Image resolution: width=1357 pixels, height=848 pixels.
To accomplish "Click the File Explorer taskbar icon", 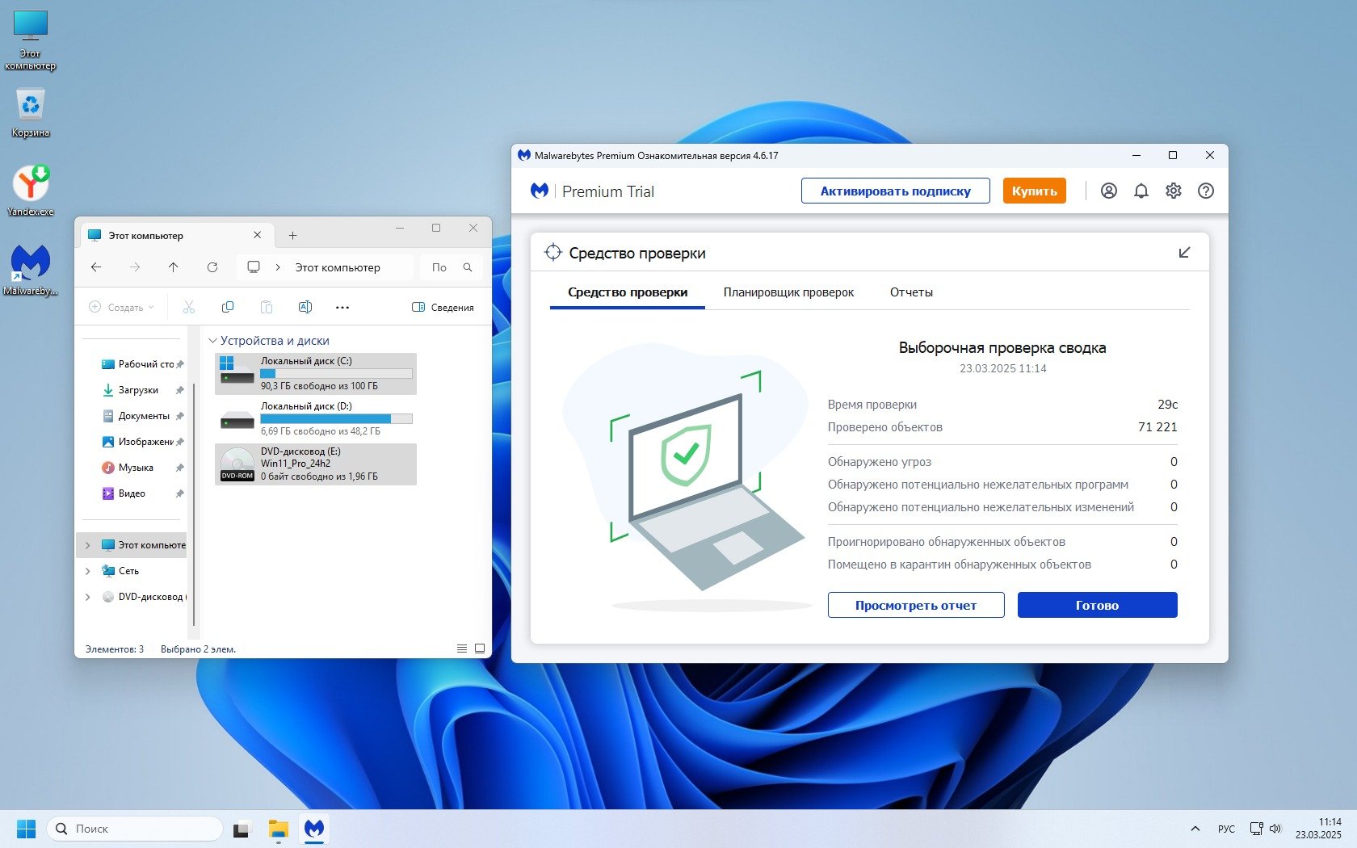I will (x=279, y=829).
